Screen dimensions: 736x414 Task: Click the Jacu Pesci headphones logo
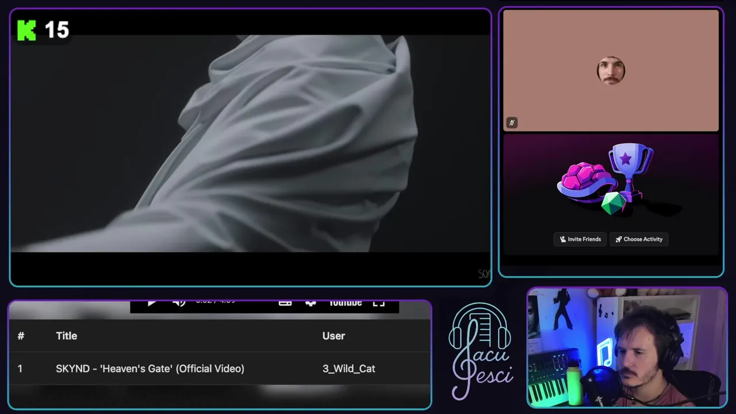tap(481, 351)
